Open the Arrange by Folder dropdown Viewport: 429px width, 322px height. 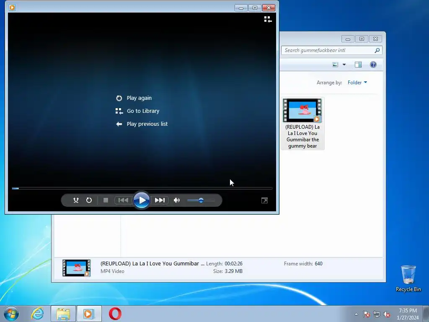357,83
